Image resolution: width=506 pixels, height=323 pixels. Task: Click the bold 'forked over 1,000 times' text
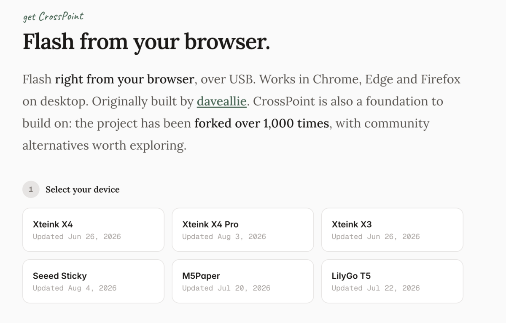pos(261,124)
